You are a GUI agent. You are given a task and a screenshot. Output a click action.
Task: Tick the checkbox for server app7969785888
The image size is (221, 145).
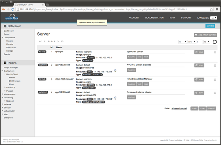pos(215,66)
